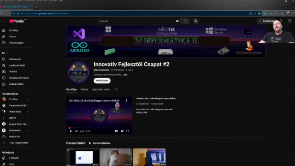The height and width of the screenshot is (166, 295).
Task: Open the YouTube hamburger guide menu
Action: click(x=4, y=21)
